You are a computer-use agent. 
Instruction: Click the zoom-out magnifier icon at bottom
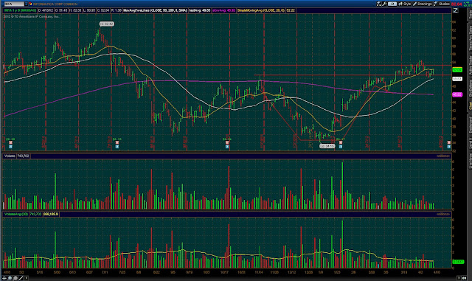(15, 278)
